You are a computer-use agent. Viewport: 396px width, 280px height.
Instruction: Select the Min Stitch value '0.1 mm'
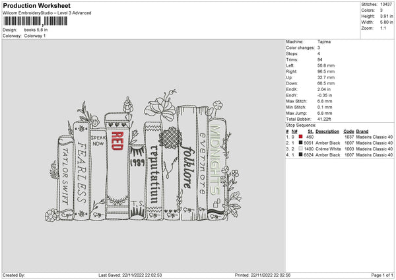(325, 107)
